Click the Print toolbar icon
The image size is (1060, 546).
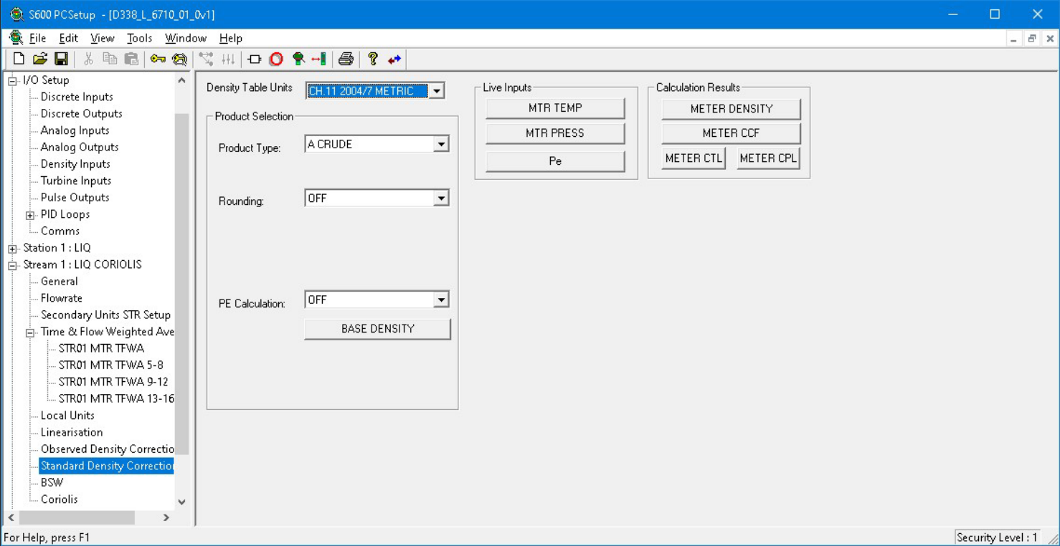[x=346, y=59]
